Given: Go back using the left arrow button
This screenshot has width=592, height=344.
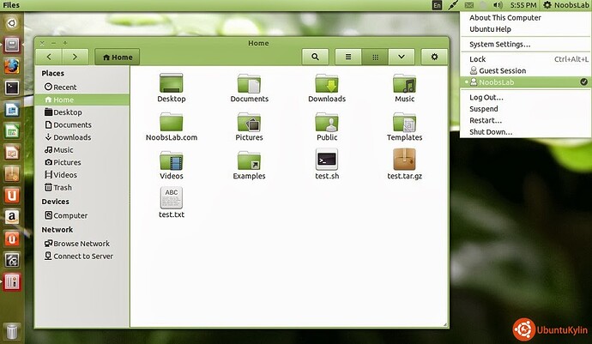Looking at the screenshot, I should (49, 57).
